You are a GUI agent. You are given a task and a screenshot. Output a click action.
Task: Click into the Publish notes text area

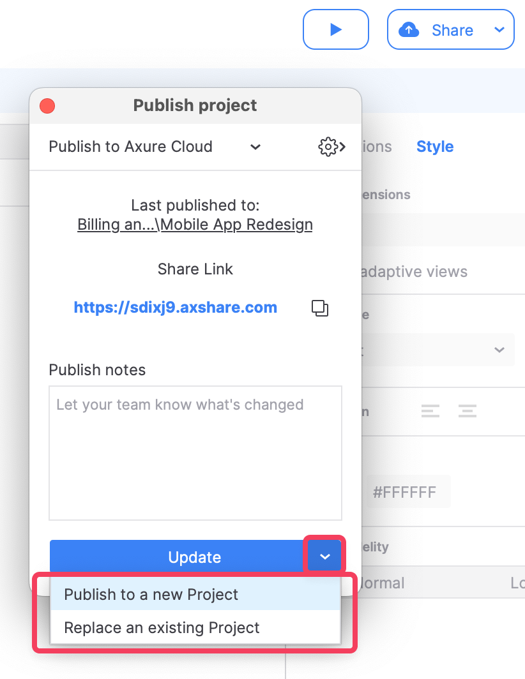pos(195,452)
